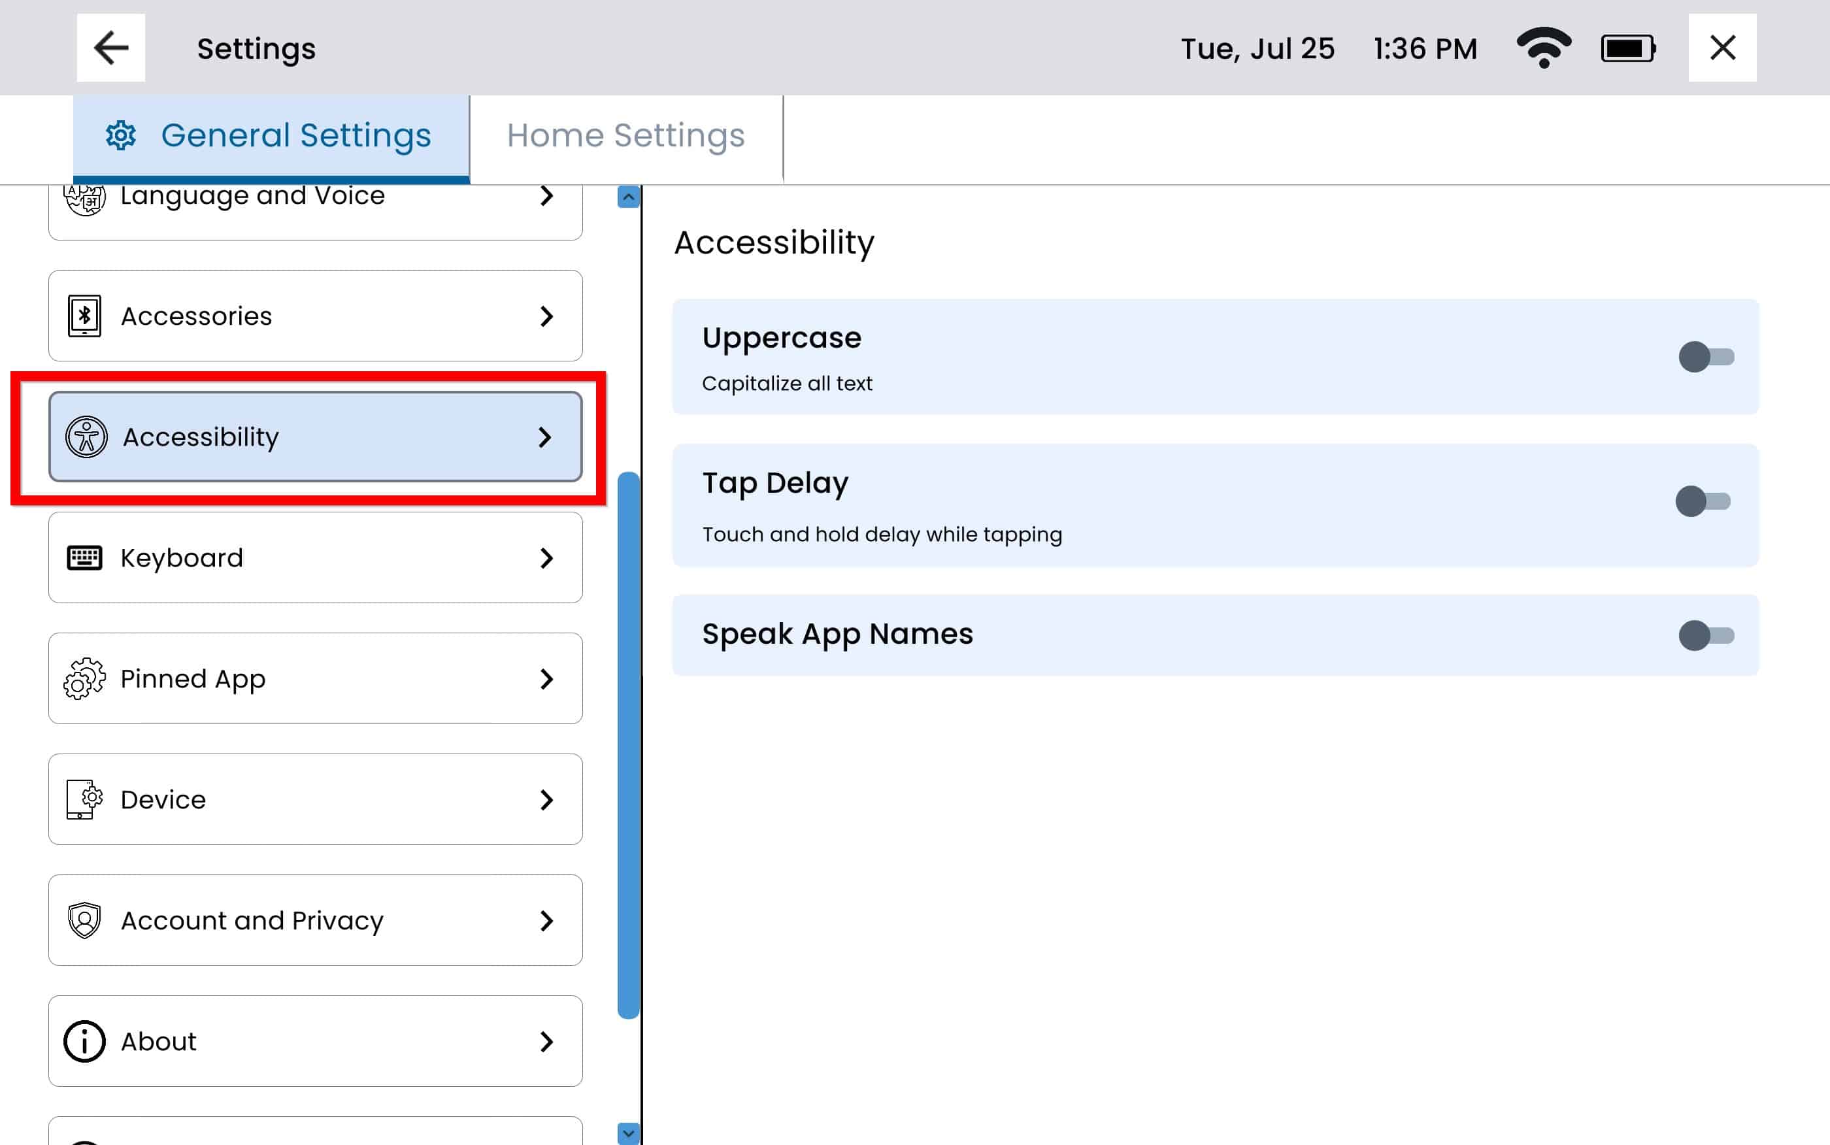Switch to Home Settings tab

click(x=625, y=137)
